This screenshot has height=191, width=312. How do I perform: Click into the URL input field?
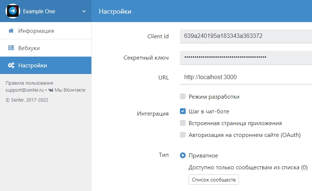pyautogui.click(x=245, y=77)
